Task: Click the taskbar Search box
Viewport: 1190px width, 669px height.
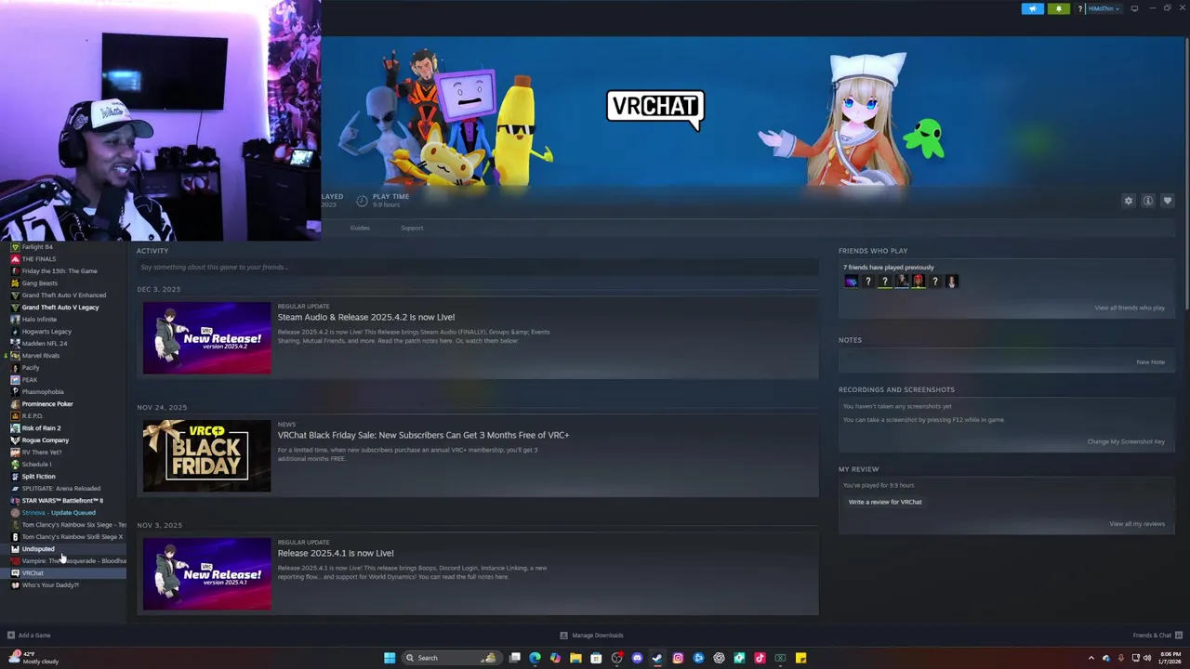Action: click(450, 658)
